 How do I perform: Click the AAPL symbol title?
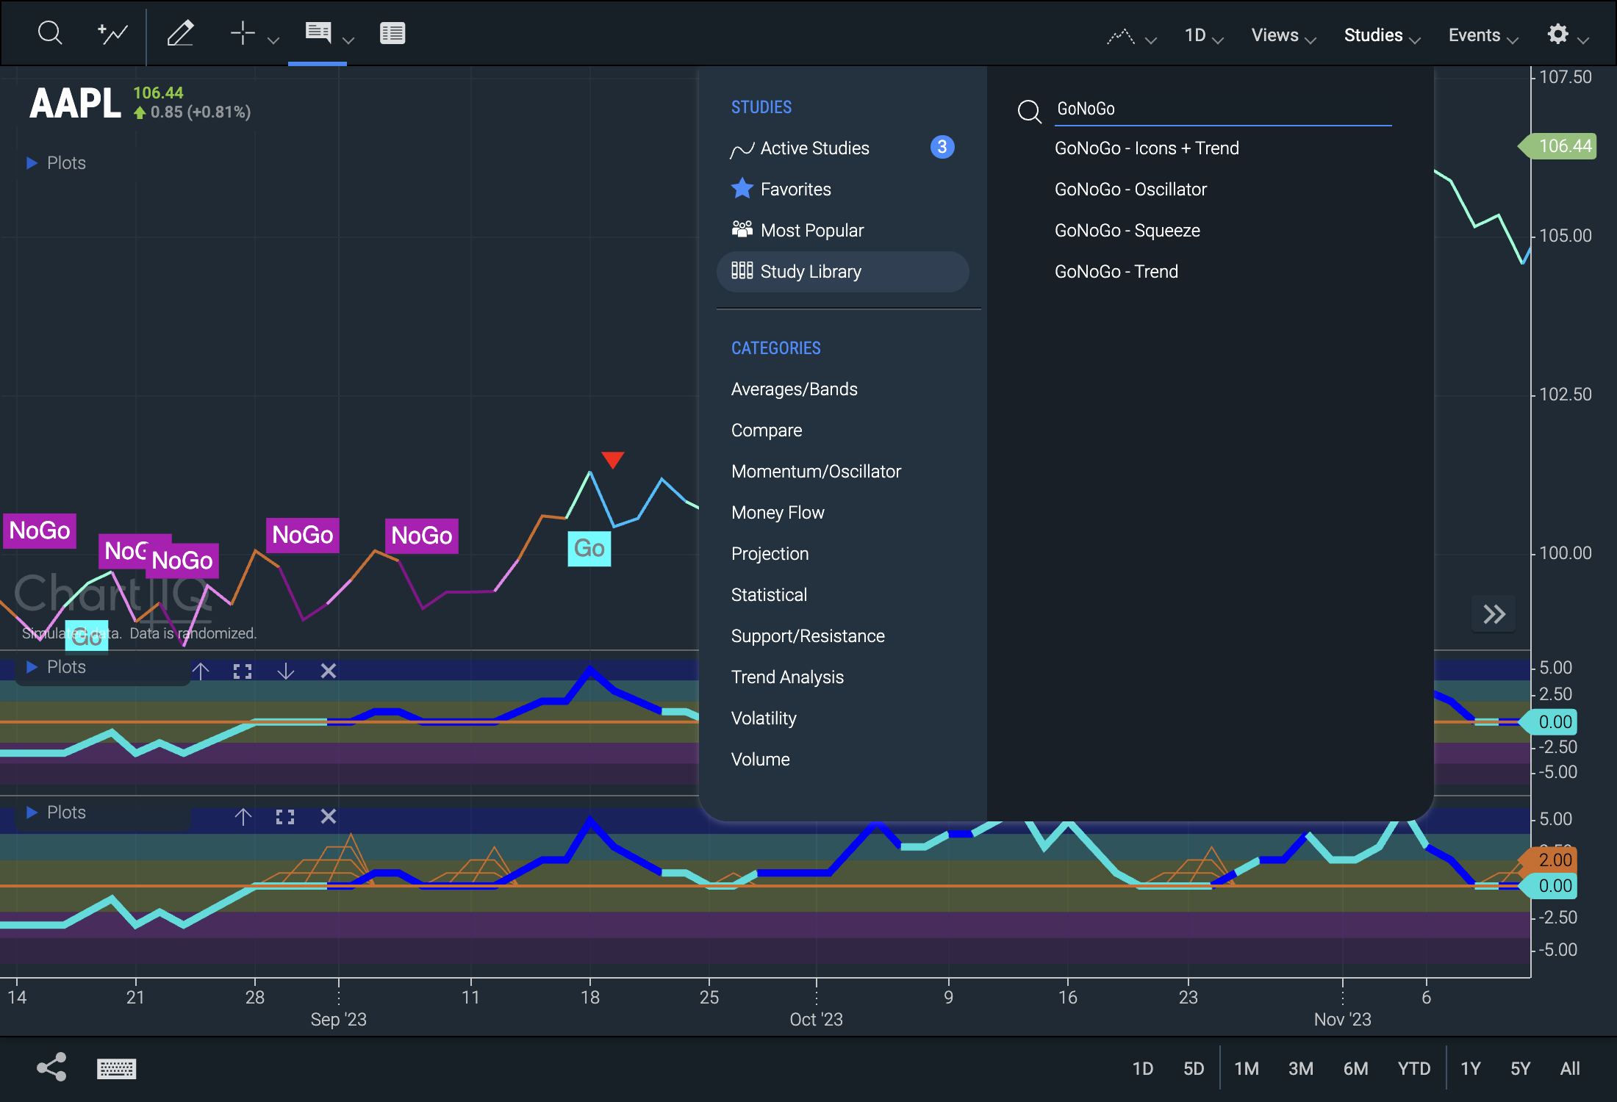click(75, 103)
